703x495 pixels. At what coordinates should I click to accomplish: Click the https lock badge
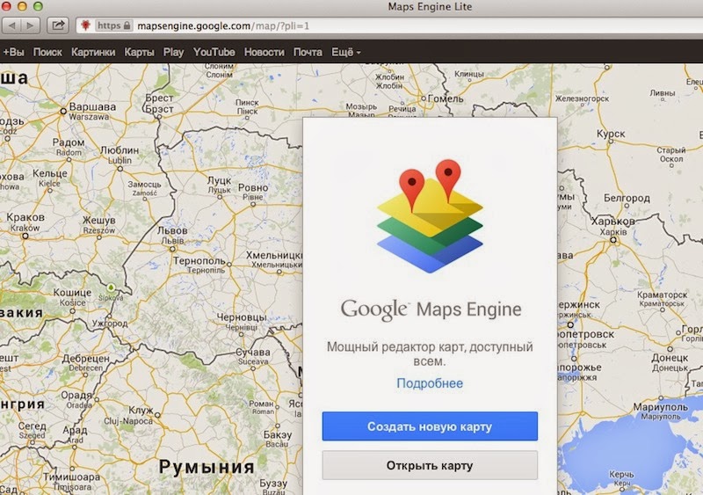[114, 25]
